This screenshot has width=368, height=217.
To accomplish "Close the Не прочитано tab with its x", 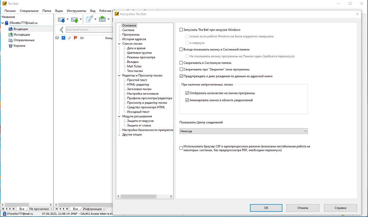I will point(51,209).
